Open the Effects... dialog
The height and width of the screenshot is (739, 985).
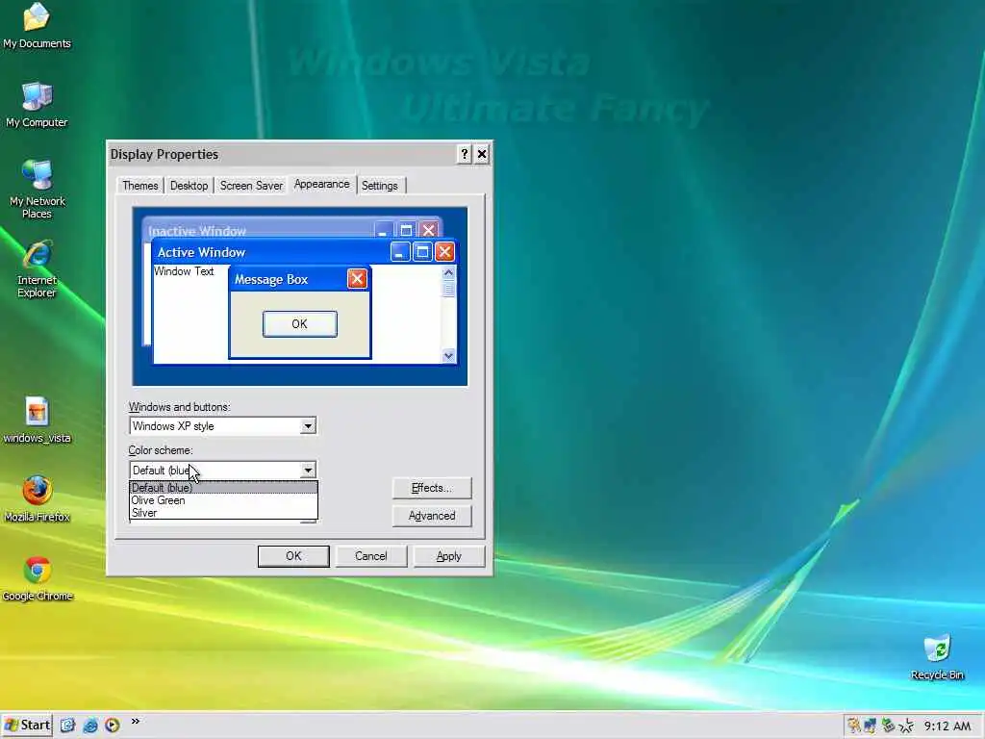432,488
